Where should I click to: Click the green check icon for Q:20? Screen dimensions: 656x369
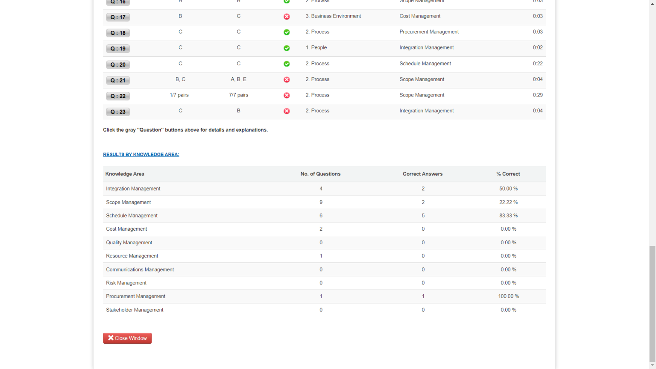(x=287, y=64)
